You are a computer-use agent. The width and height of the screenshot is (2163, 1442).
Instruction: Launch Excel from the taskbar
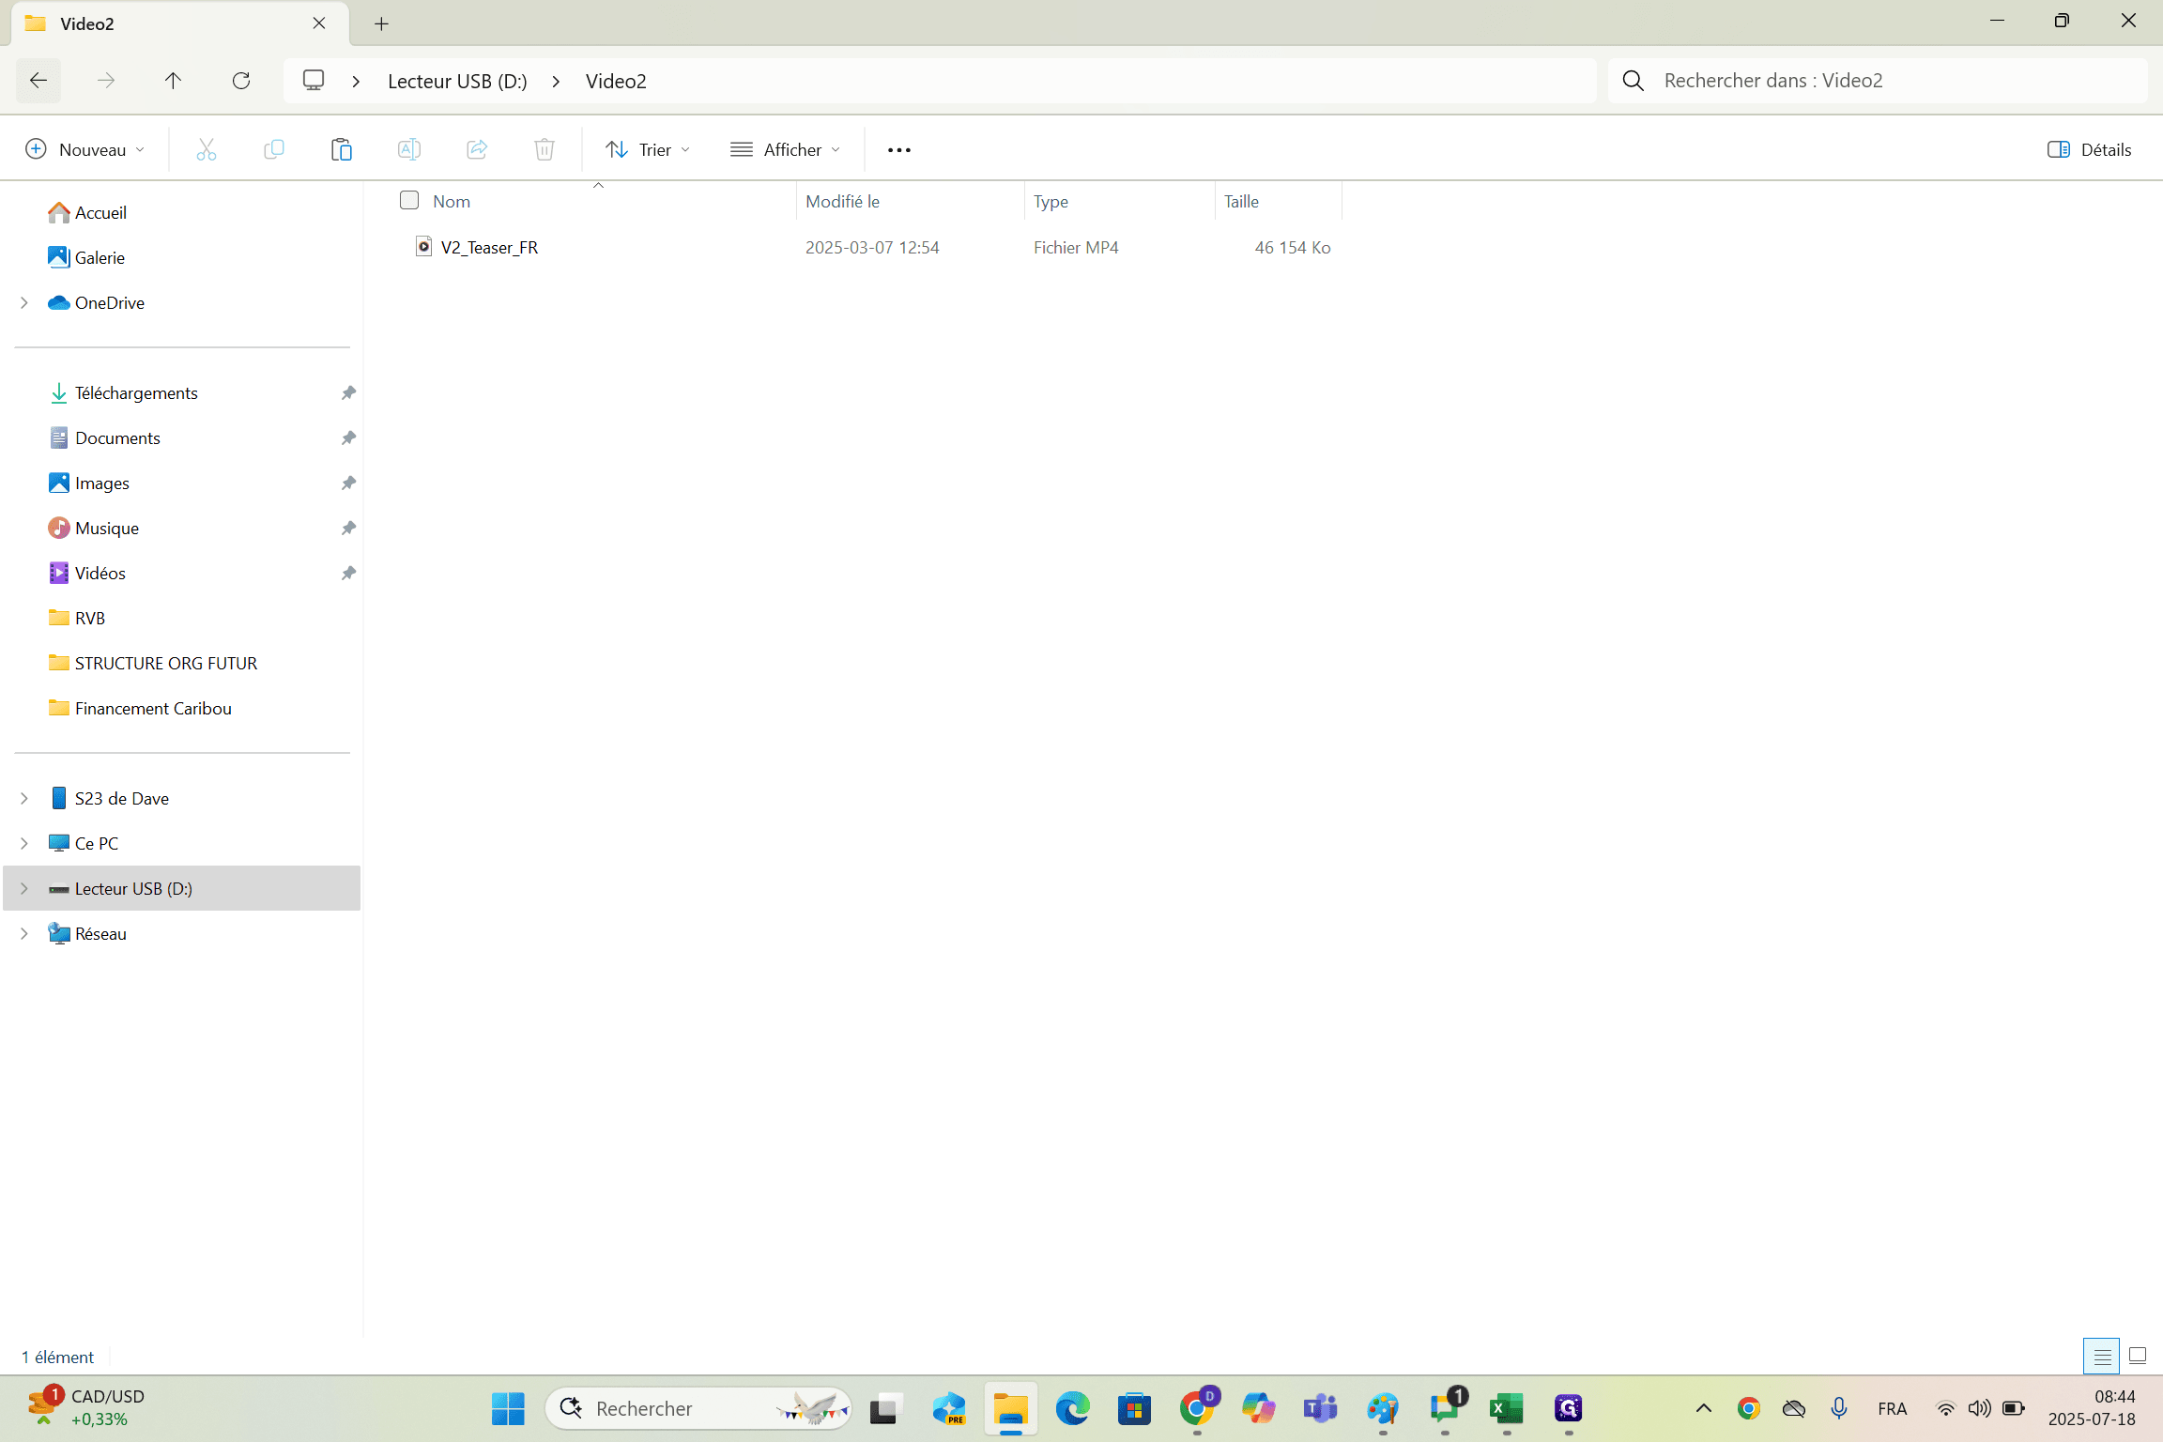(x=1506, y=1408)
